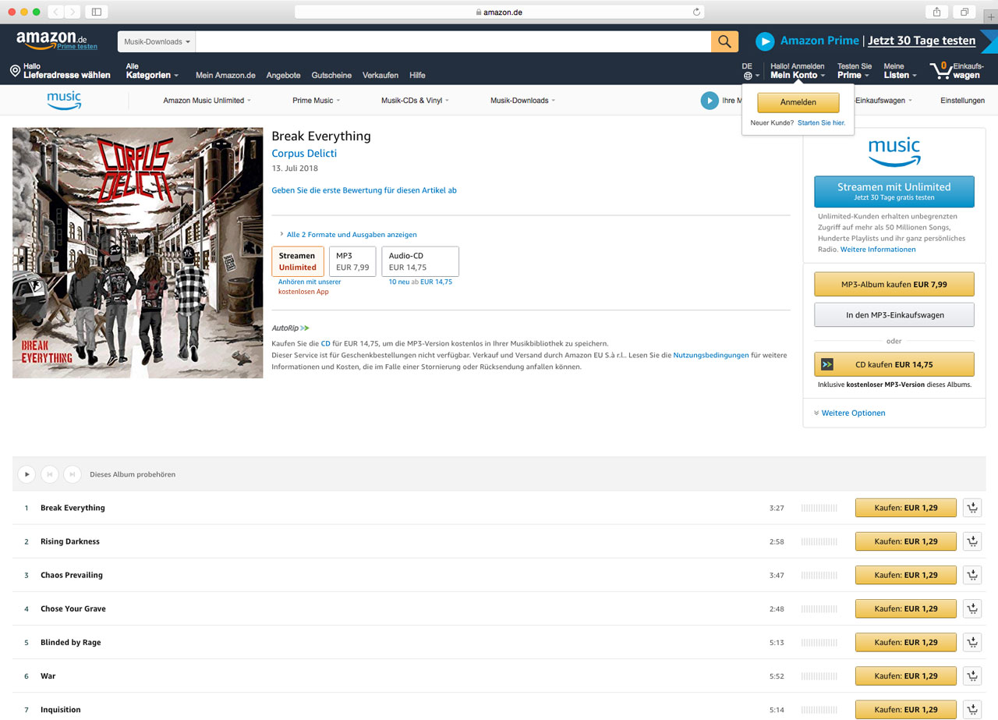The height and width of the screenshot is (720, 998).
Task: Open Safari share menu
Action: [x=936, y=12]
